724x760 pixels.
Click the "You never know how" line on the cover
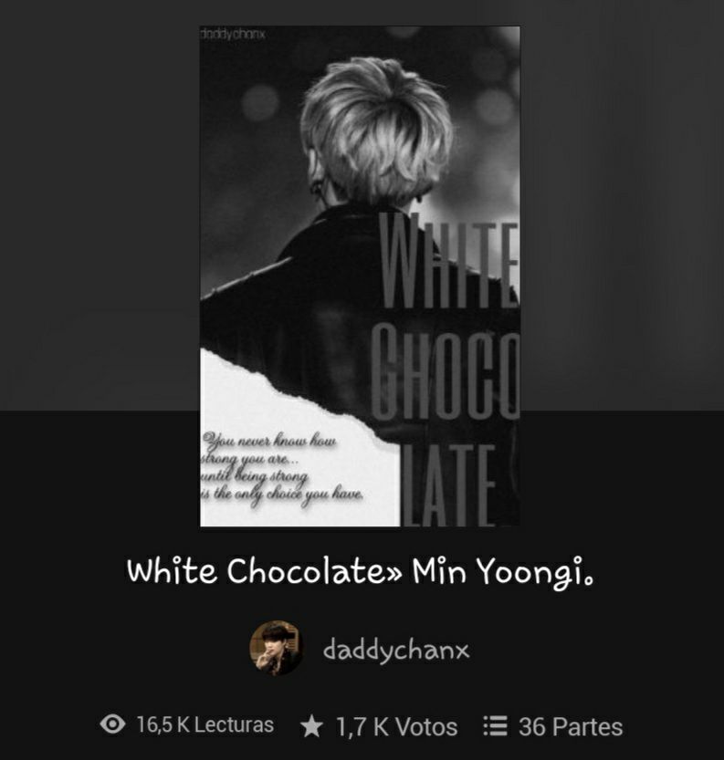269,440
